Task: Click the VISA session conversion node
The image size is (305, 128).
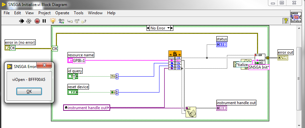Action: 191,112
